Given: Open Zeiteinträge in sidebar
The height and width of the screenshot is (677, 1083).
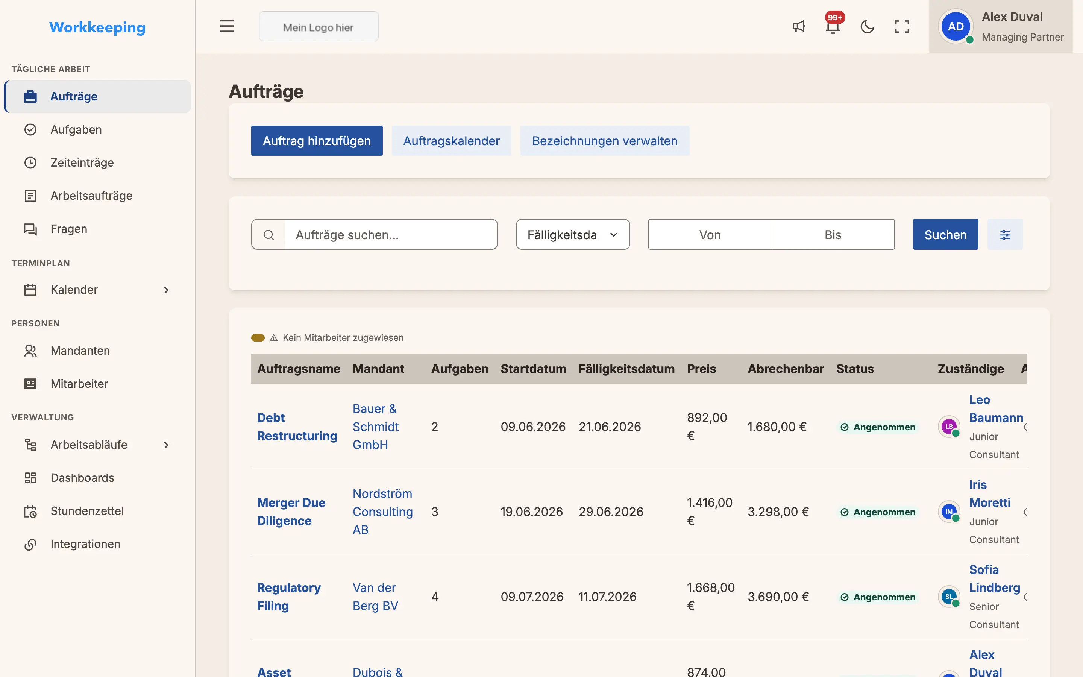Looking at the screenshot, I should point(97,162).
